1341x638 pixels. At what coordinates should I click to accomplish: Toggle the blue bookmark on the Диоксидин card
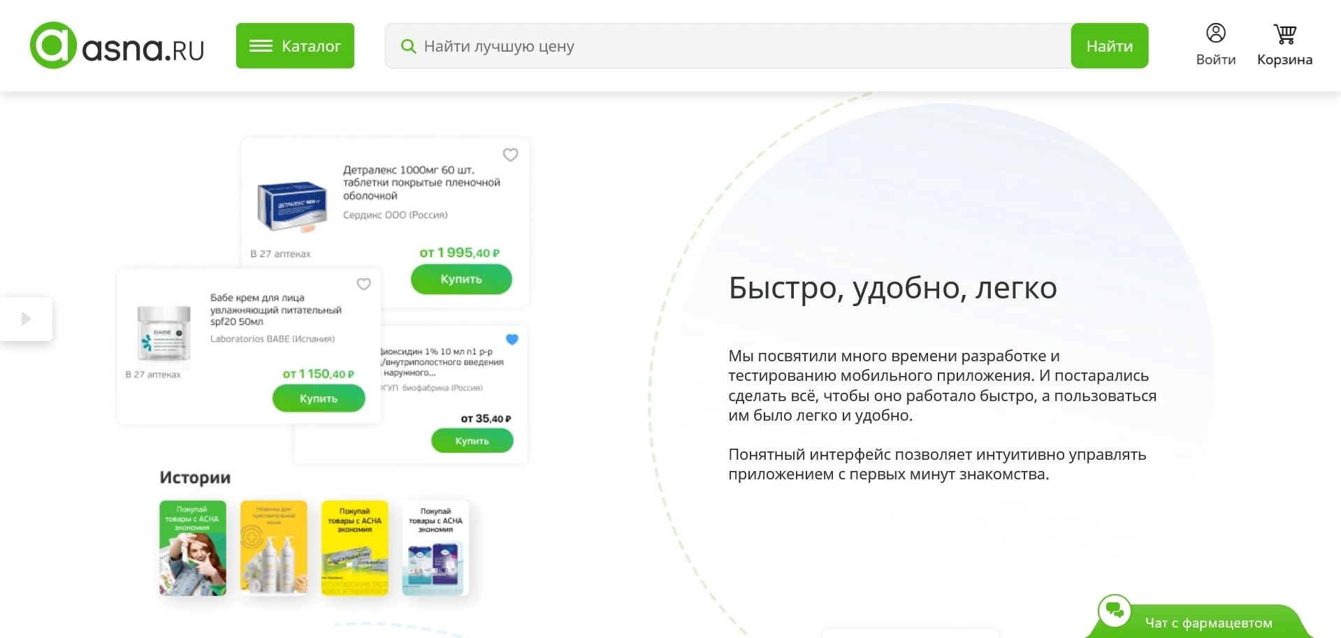click(512, 339)
